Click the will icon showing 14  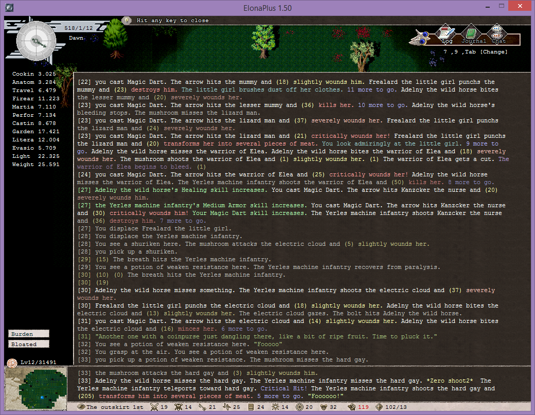275,407
